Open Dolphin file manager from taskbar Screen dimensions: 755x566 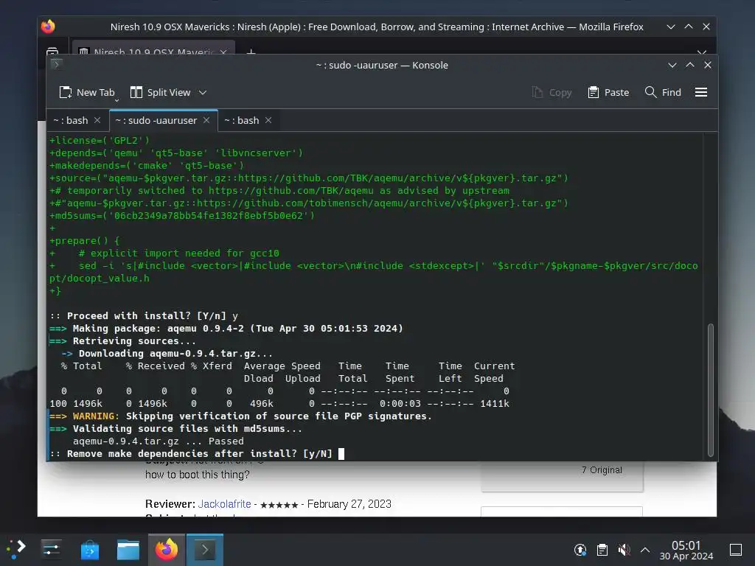pyautogui.click(x=128, y=549)
